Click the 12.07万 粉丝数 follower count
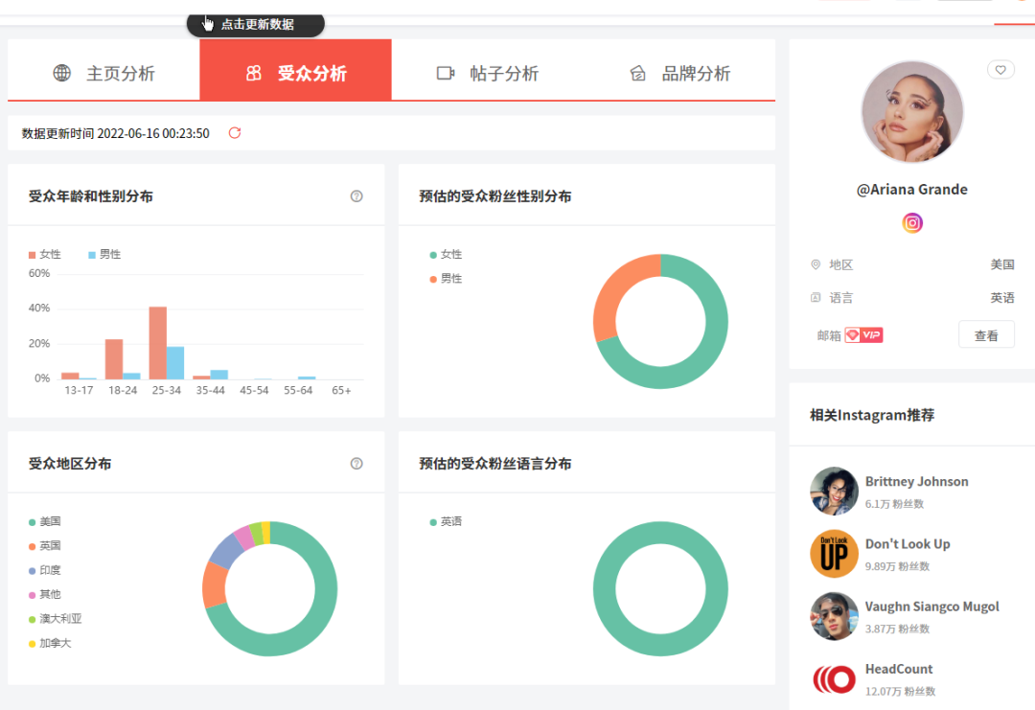 pos(900,692)
